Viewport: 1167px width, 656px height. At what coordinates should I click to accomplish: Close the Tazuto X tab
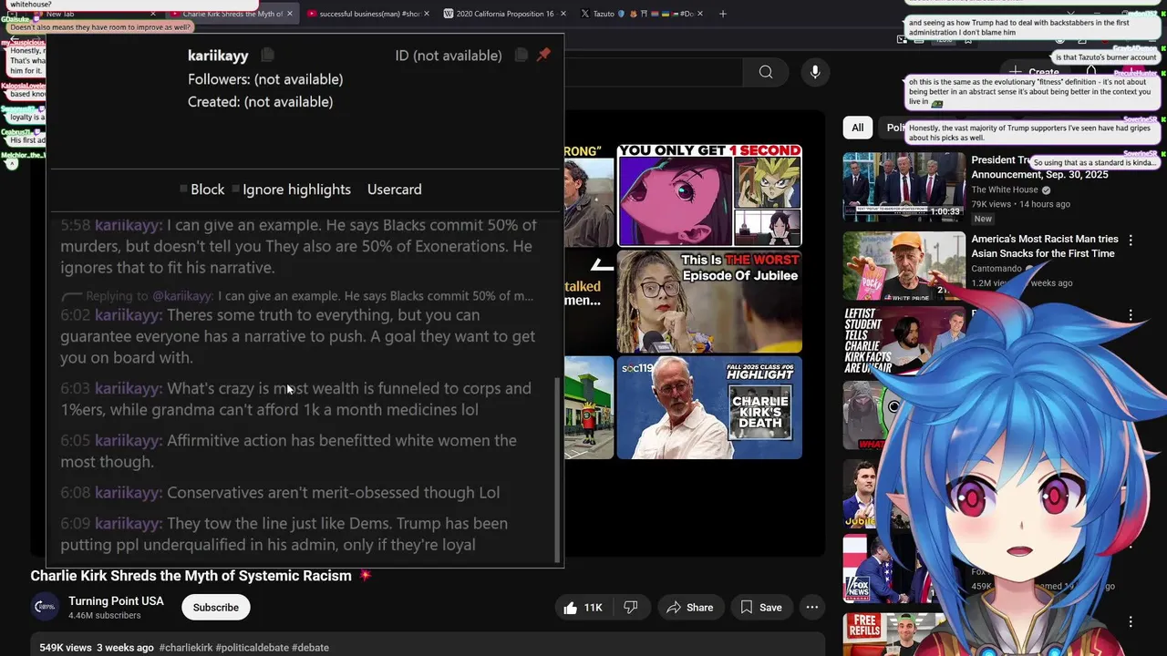coord(700,14)
